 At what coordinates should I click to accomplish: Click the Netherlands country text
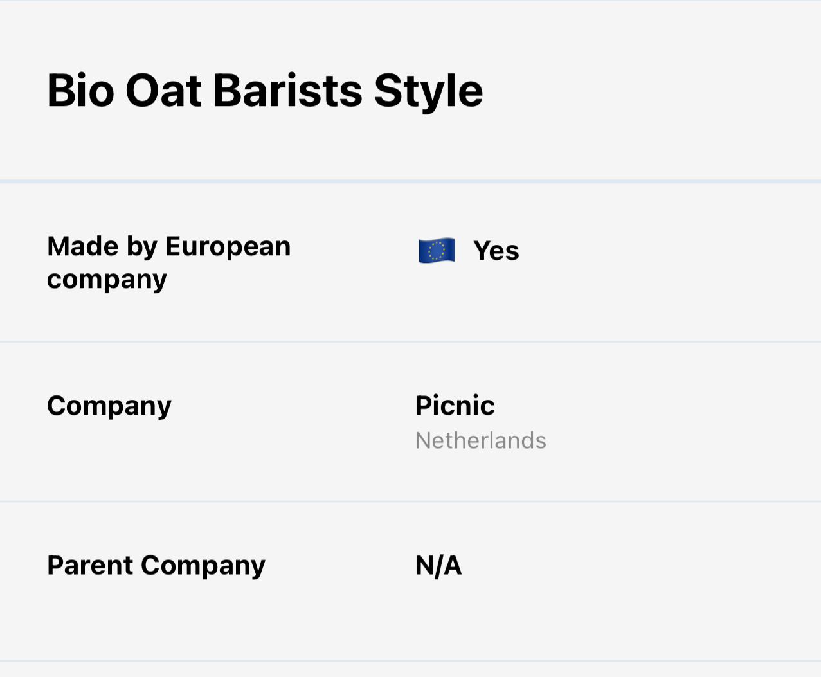pos(480,441)
